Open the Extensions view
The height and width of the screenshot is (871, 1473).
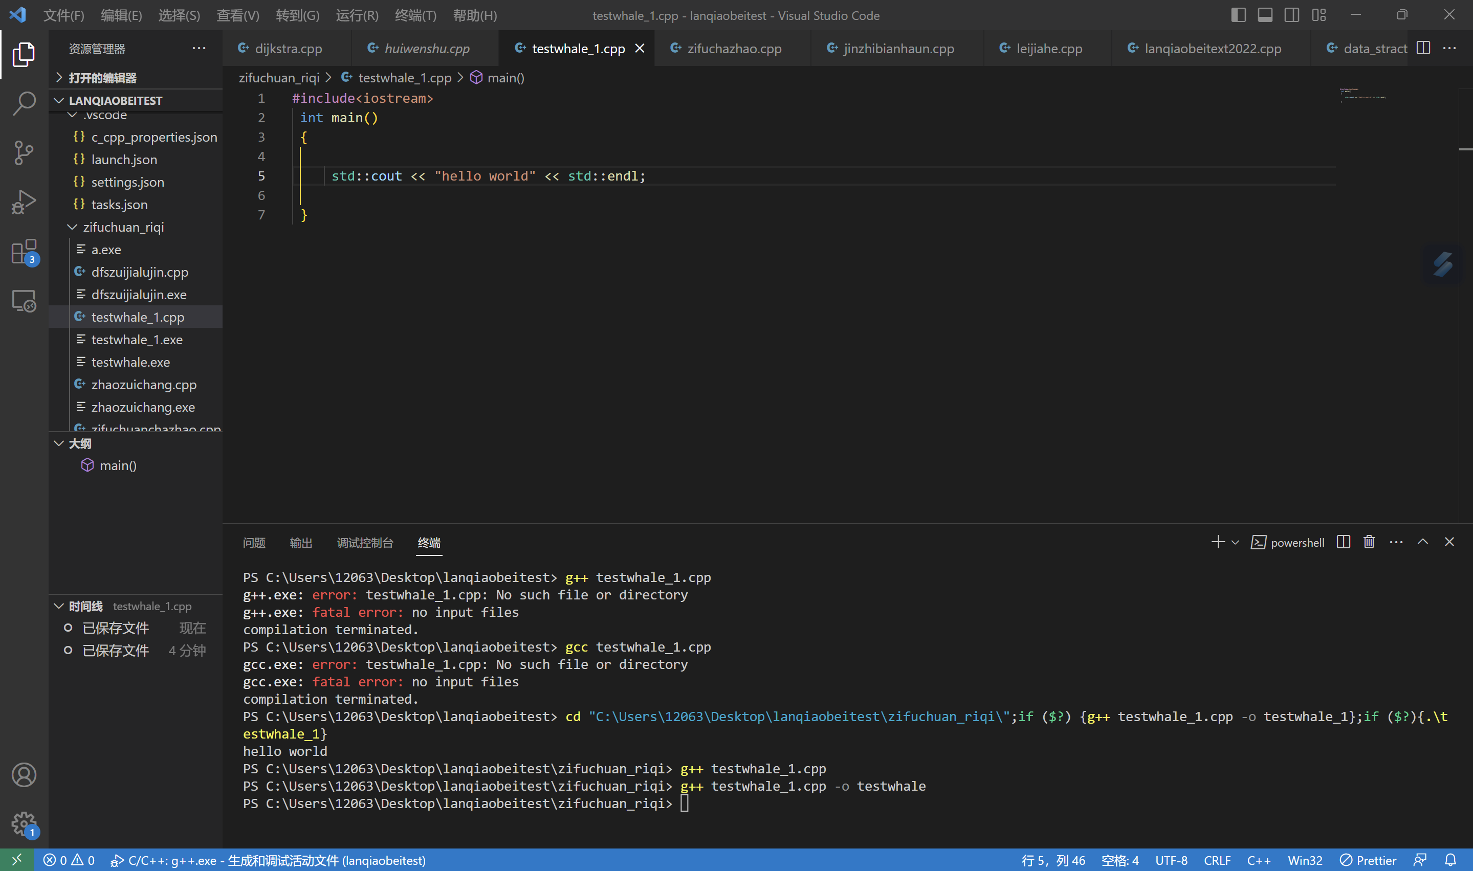pyautogui.click(x=24, y=252)
